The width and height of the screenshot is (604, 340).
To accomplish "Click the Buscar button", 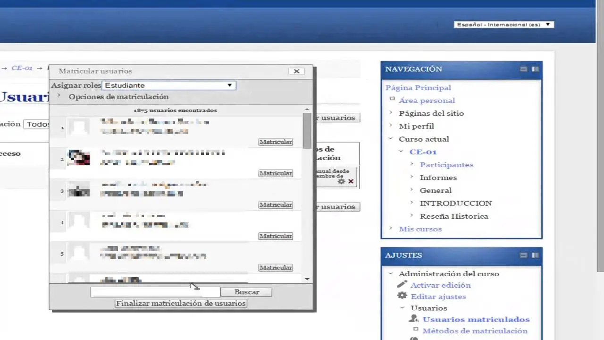I will click(x=246, y=292).
